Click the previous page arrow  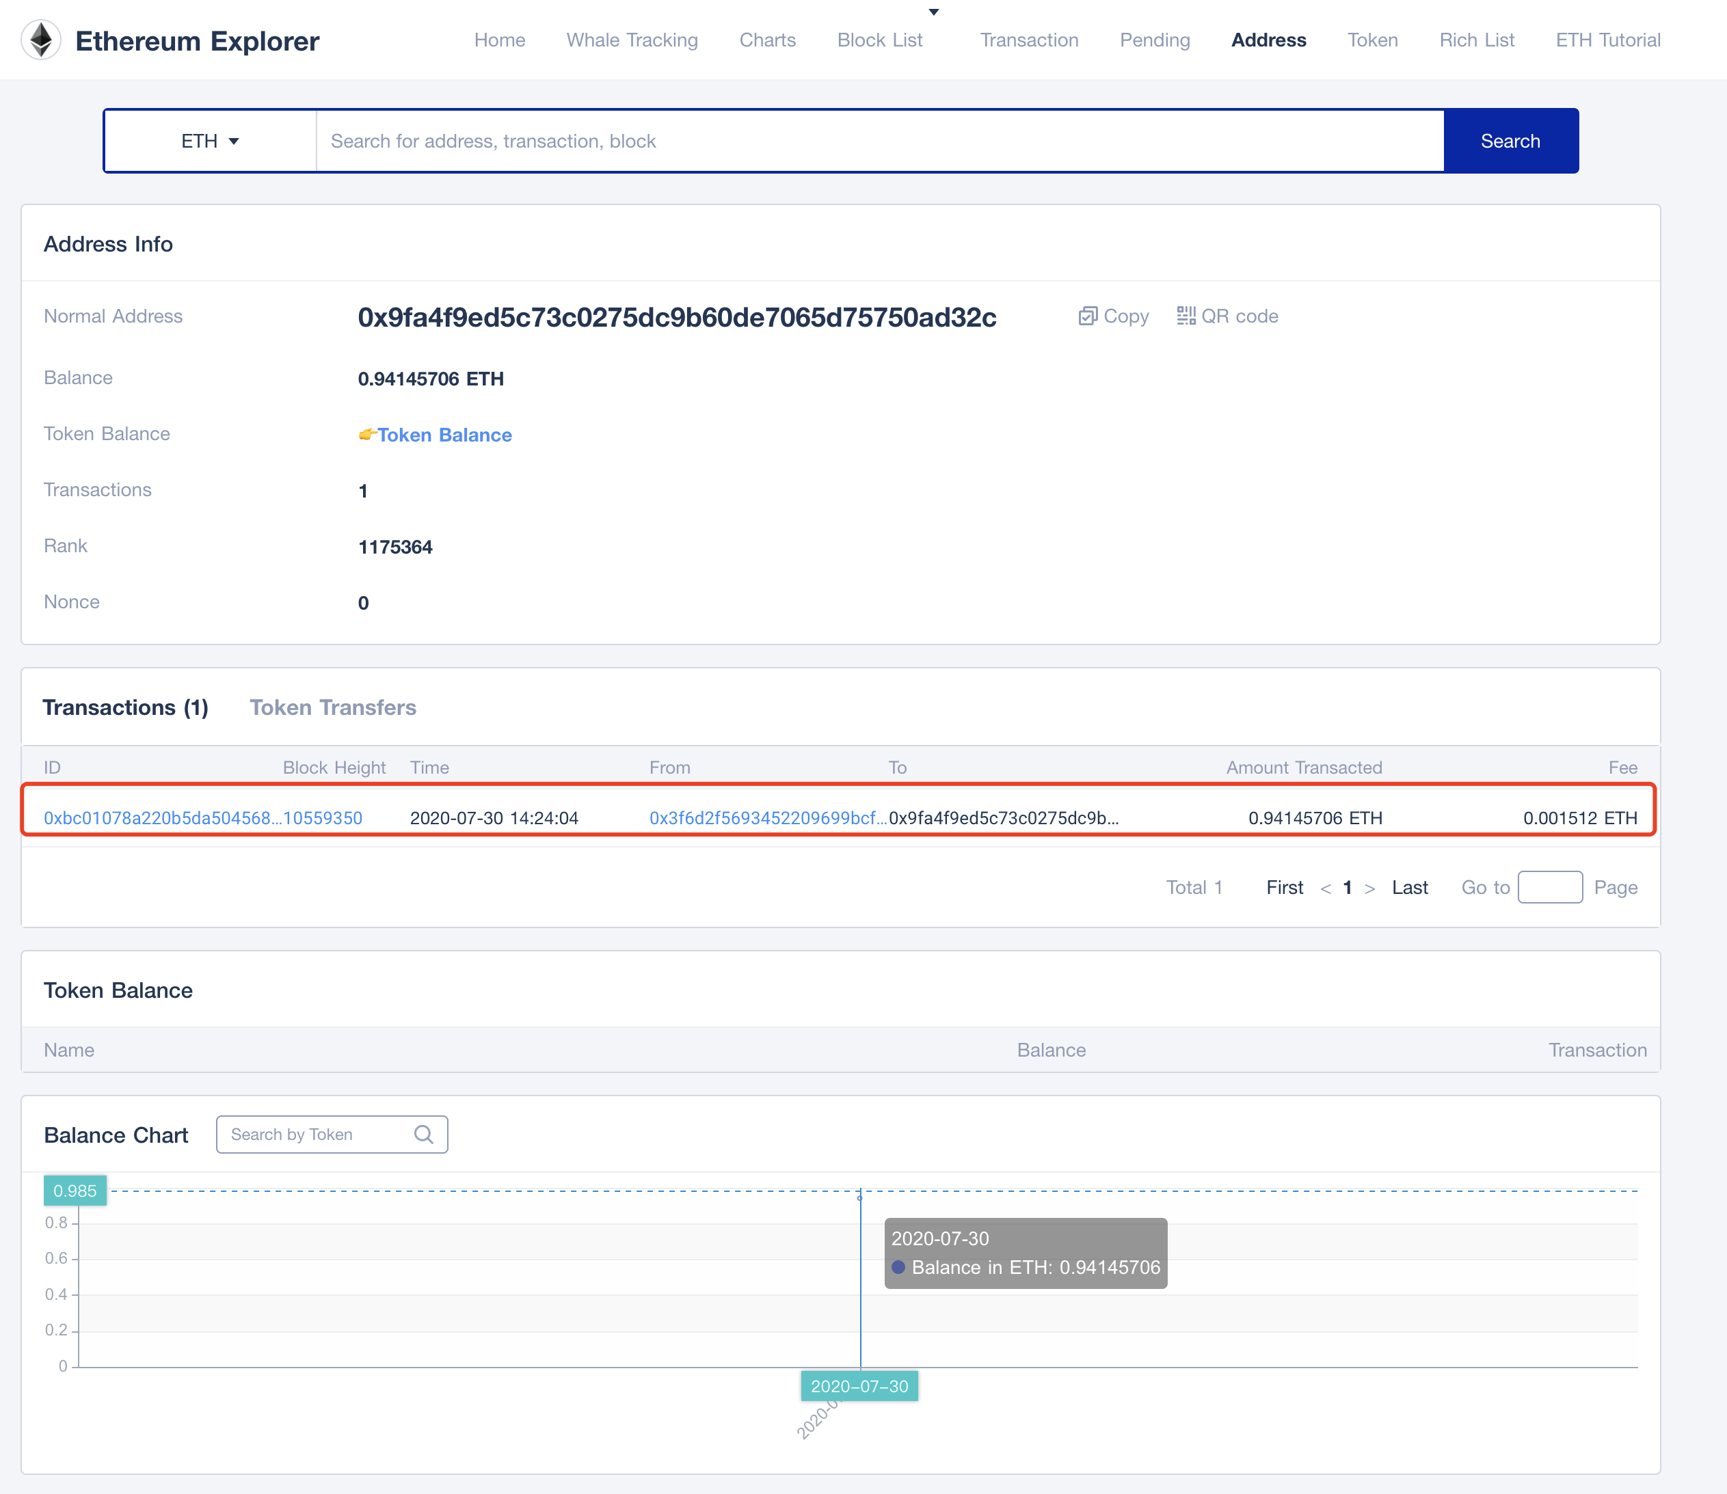[x=1325, y=888]
